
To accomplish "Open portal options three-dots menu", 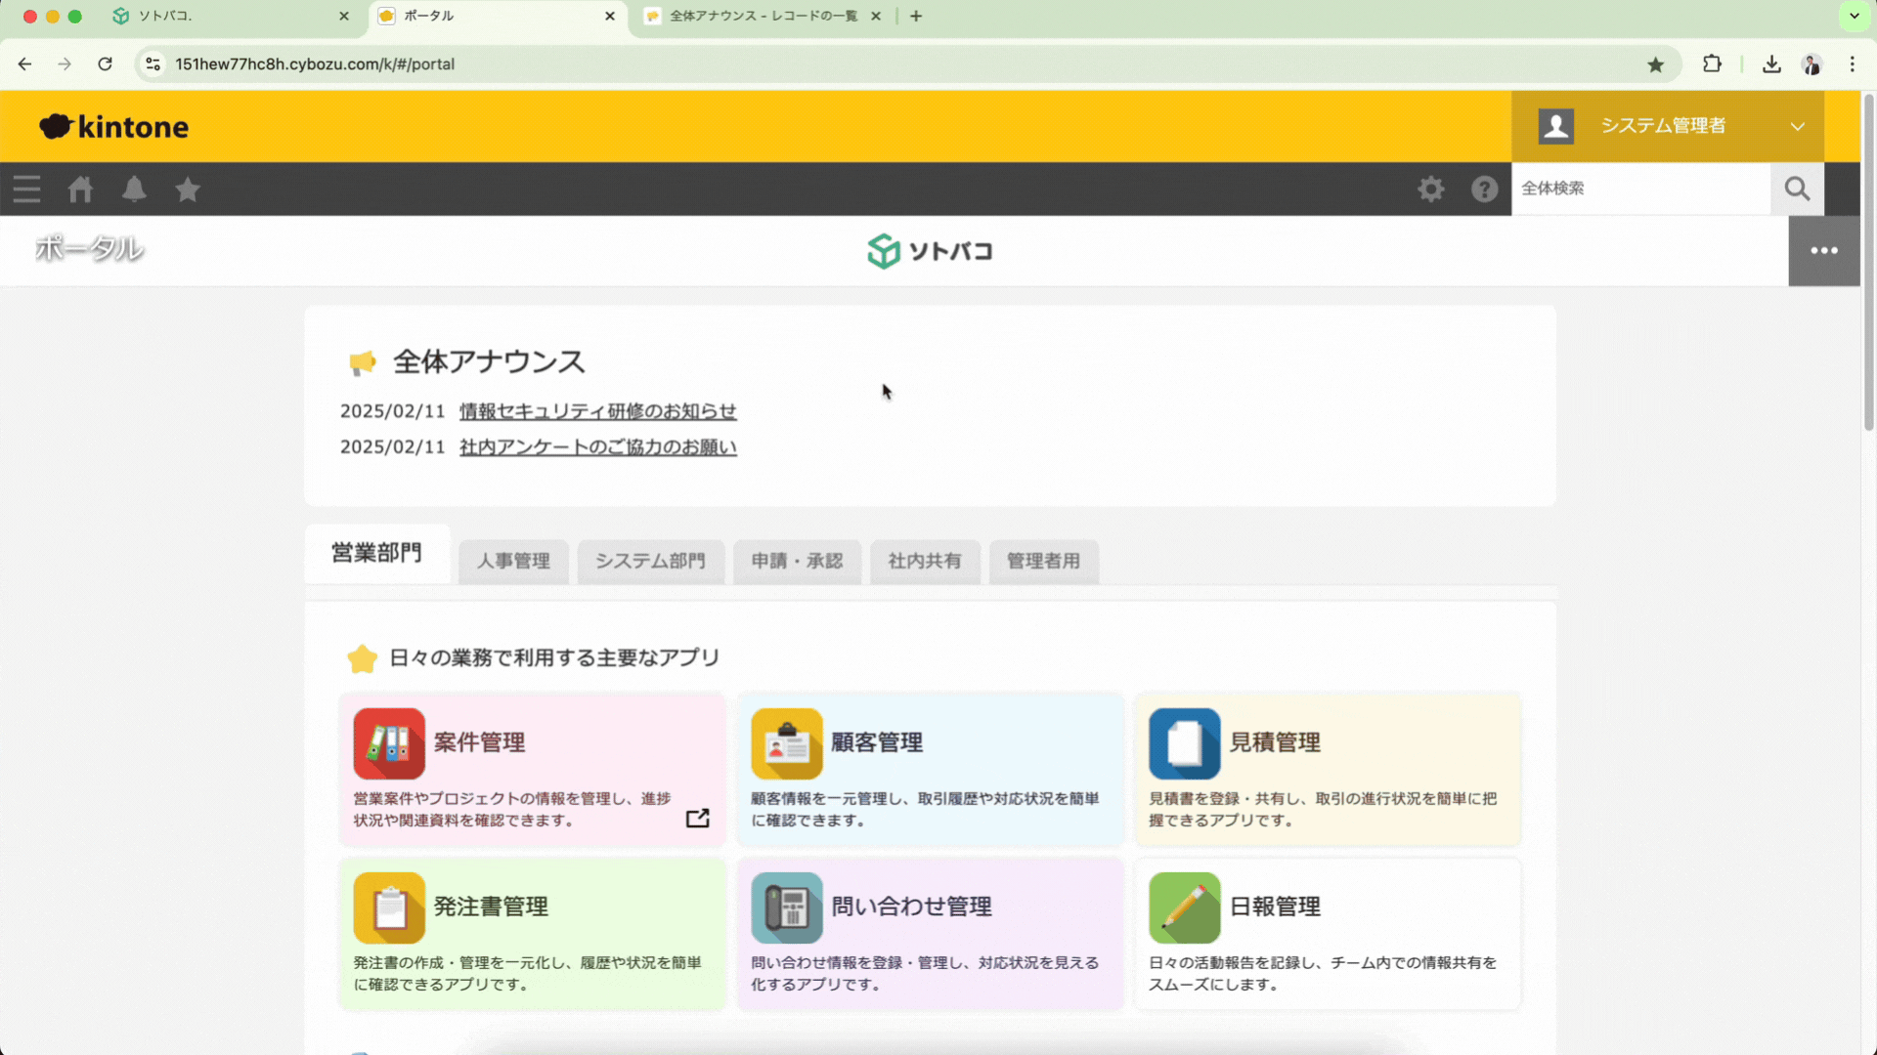I will [1823, 251].
